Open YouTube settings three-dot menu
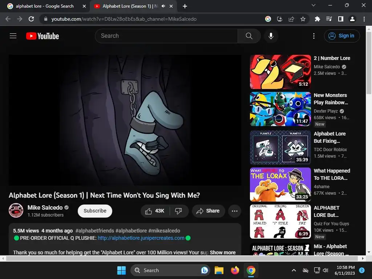 coord(314,36)
